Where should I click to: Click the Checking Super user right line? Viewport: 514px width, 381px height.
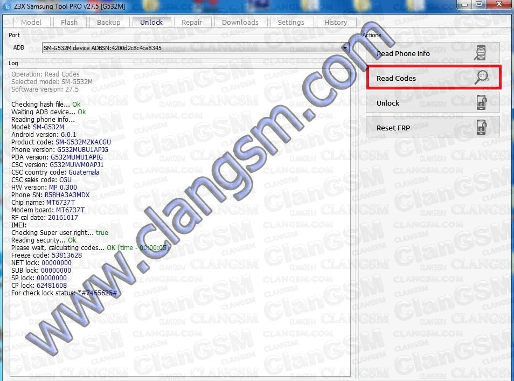60,232
